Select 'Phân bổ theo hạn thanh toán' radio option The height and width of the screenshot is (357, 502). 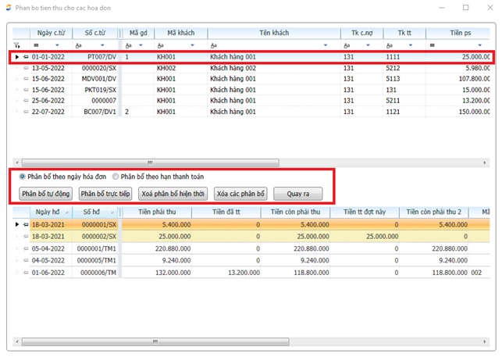[116, 177]
